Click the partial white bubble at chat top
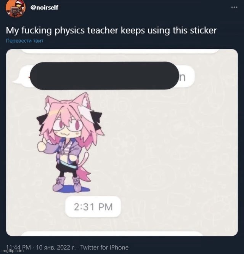 pos(122,51)
